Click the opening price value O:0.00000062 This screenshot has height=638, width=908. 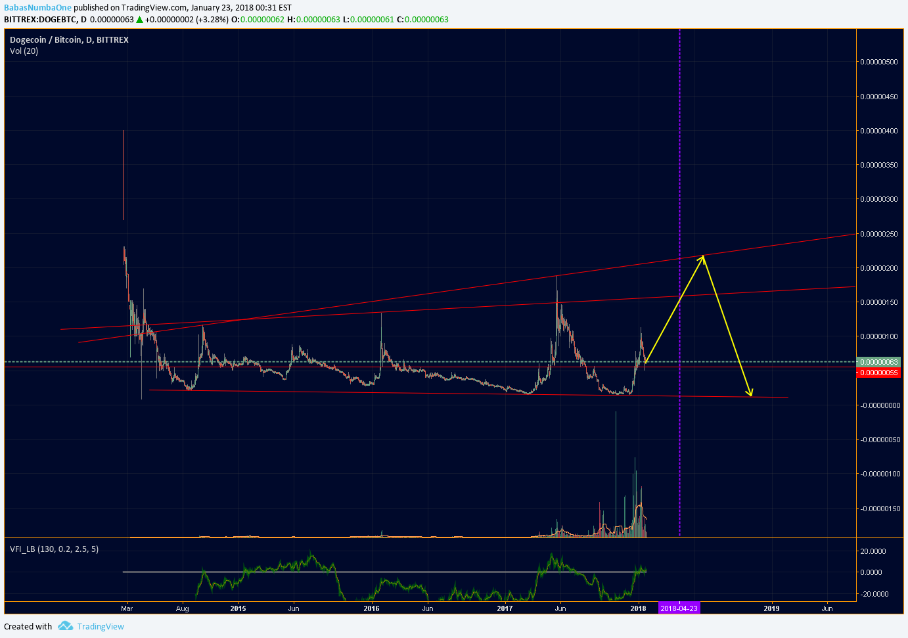259,19
